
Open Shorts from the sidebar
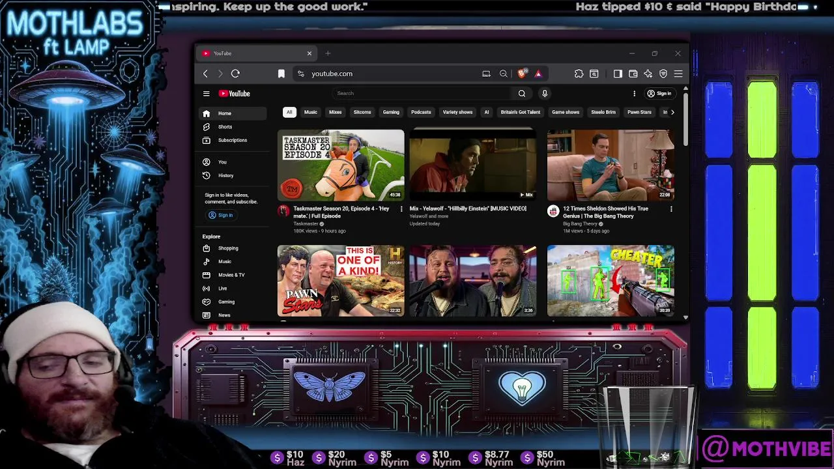(233, 126)
